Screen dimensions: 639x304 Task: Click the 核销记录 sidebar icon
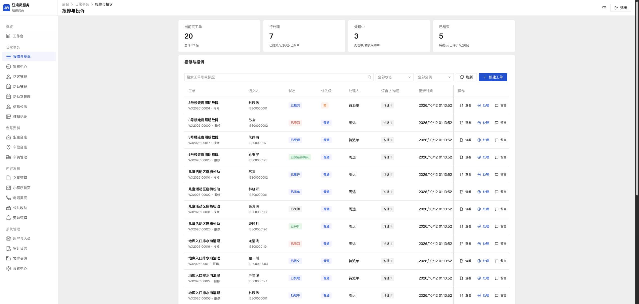click(x=9, y=117)
